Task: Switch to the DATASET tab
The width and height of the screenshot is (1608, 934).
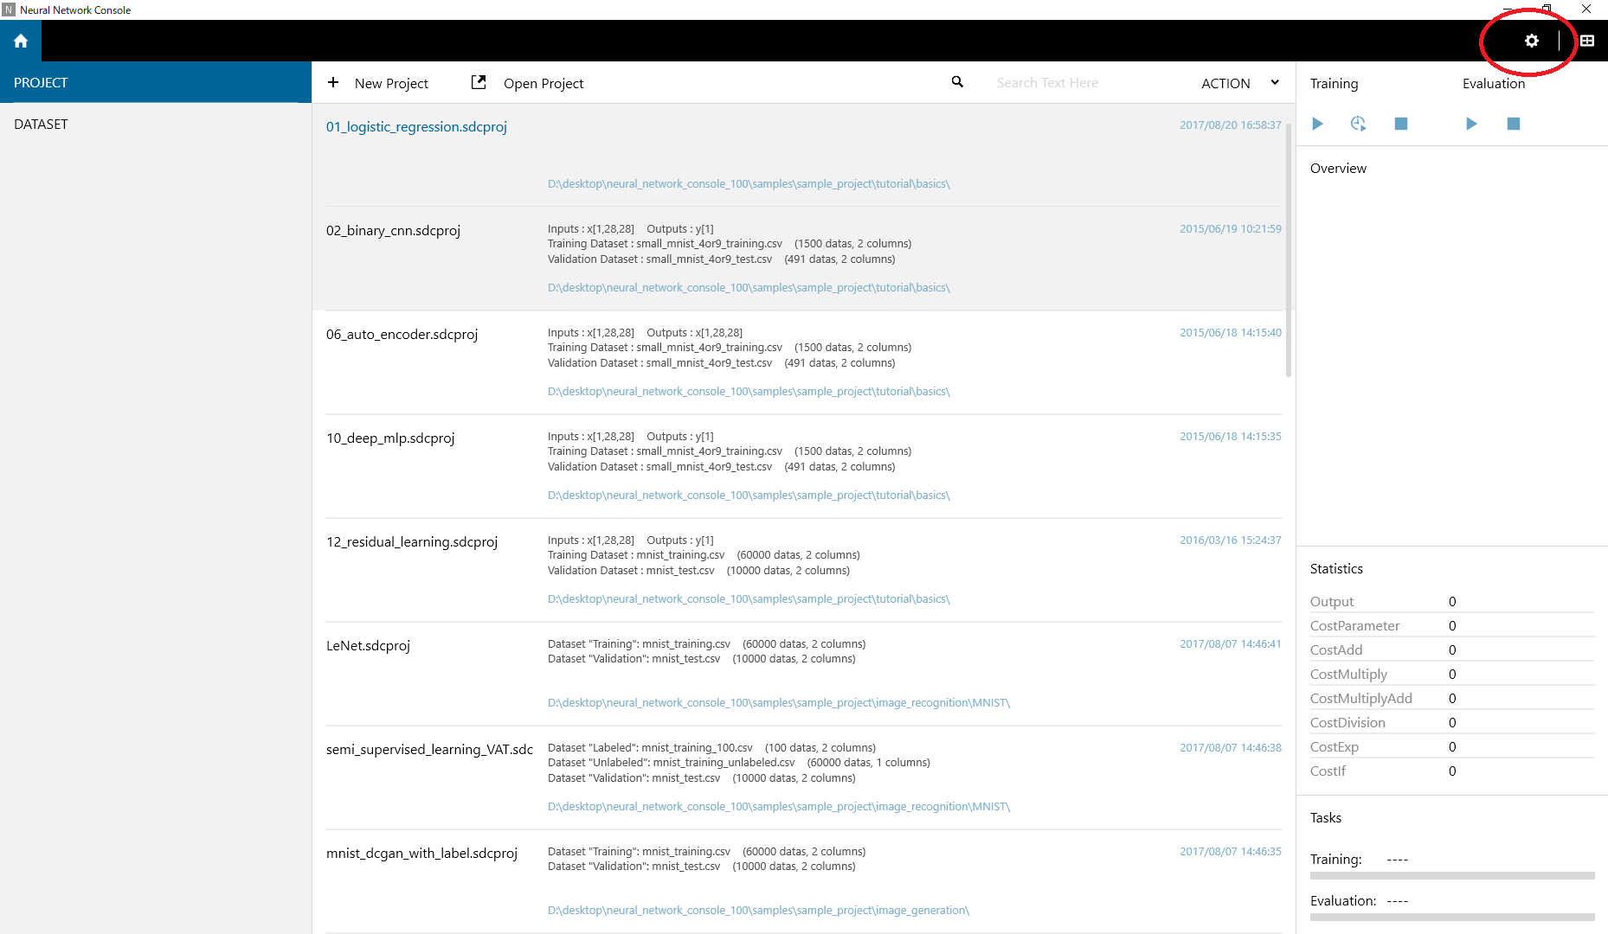Action: click(156, 124)
